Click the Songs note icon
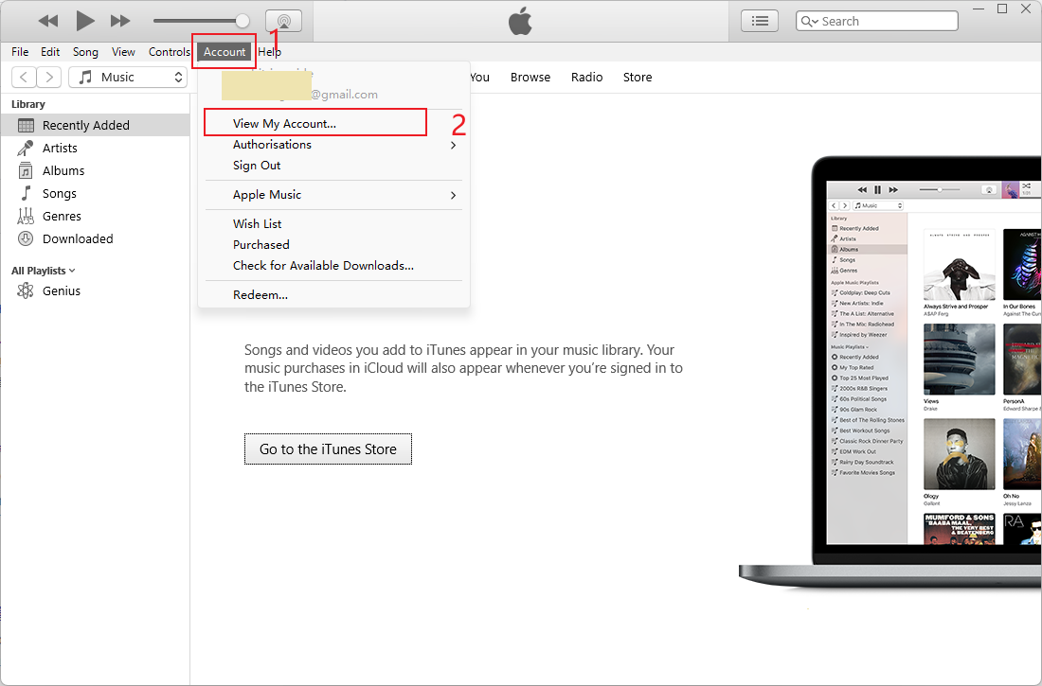 coord(26,193)
